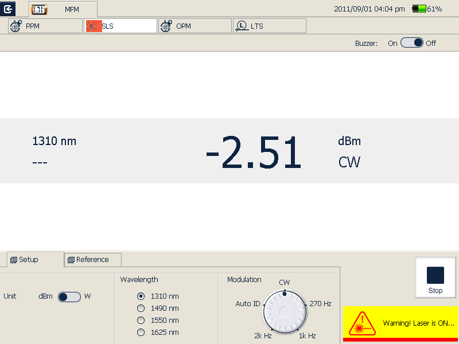The image size is (459, 344).
Task: Select the 1625 nm wavelength option
Action: coord(141,333)
